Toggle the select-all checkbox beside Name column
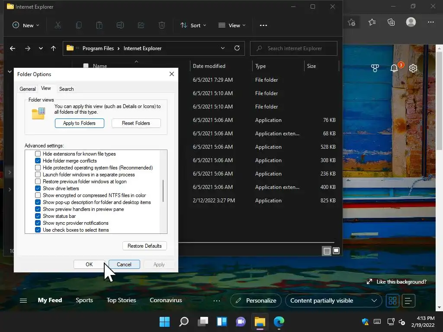 (86, 66)
